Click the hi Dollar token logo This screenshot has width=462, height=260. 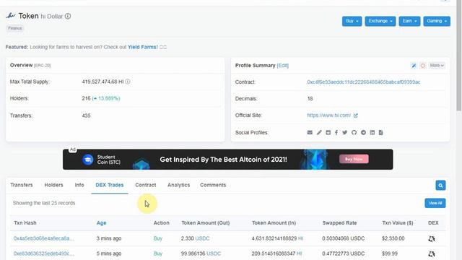[11, 16]
